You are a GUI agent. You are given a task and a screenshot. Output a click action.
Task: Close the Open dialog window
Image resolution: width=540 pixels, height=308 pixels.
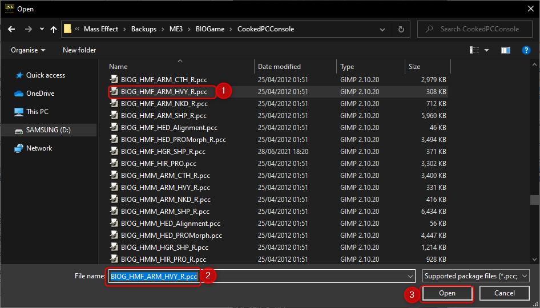pyautogui.click(x=531, y=9)
